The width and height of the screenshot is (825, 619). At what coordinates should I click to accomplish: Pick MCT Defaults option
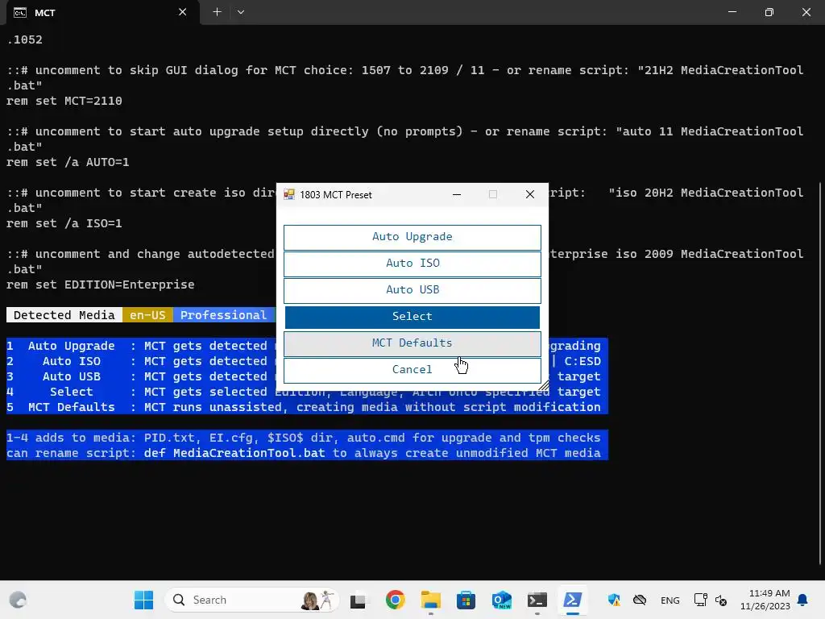pyautogui.click(x=412, y=343)
